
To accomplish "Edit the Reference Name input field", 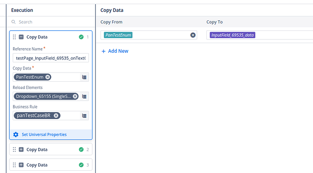I will click(51, 58).
